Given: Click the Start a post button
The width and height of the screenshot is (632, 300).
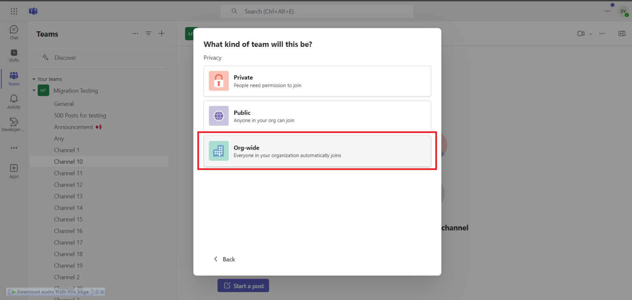Looking at the screenshot, I should tap(243, 285).
